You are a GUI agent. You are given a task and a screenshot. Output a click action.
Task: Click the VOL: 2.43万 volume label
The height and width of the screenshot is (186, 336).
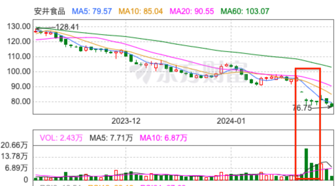click(61, 138)
